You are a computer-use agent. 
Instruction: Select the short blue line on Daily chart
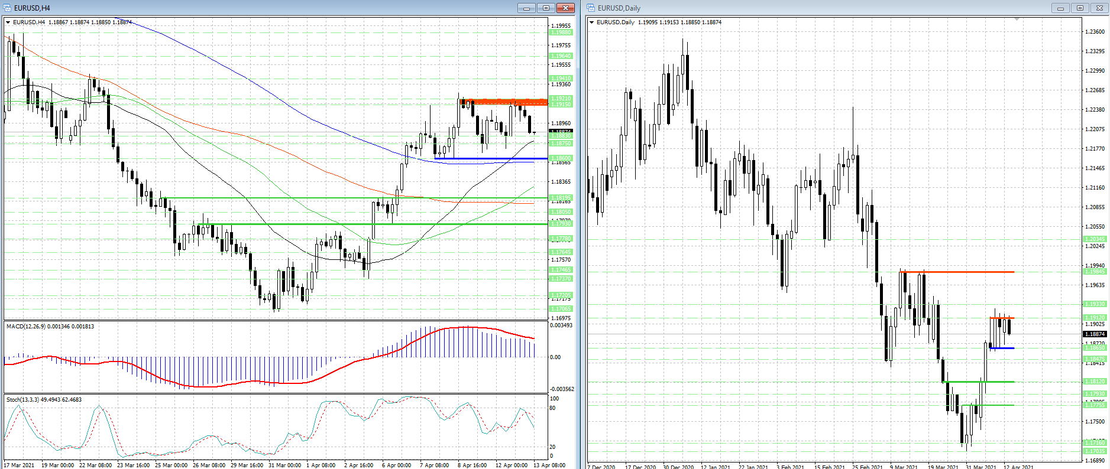tap(1002, 348)
